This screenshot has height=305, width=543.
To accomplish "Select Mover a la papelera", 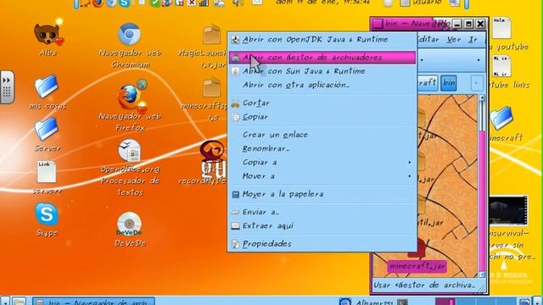I will pyautogui.click(x=322, y=194).
